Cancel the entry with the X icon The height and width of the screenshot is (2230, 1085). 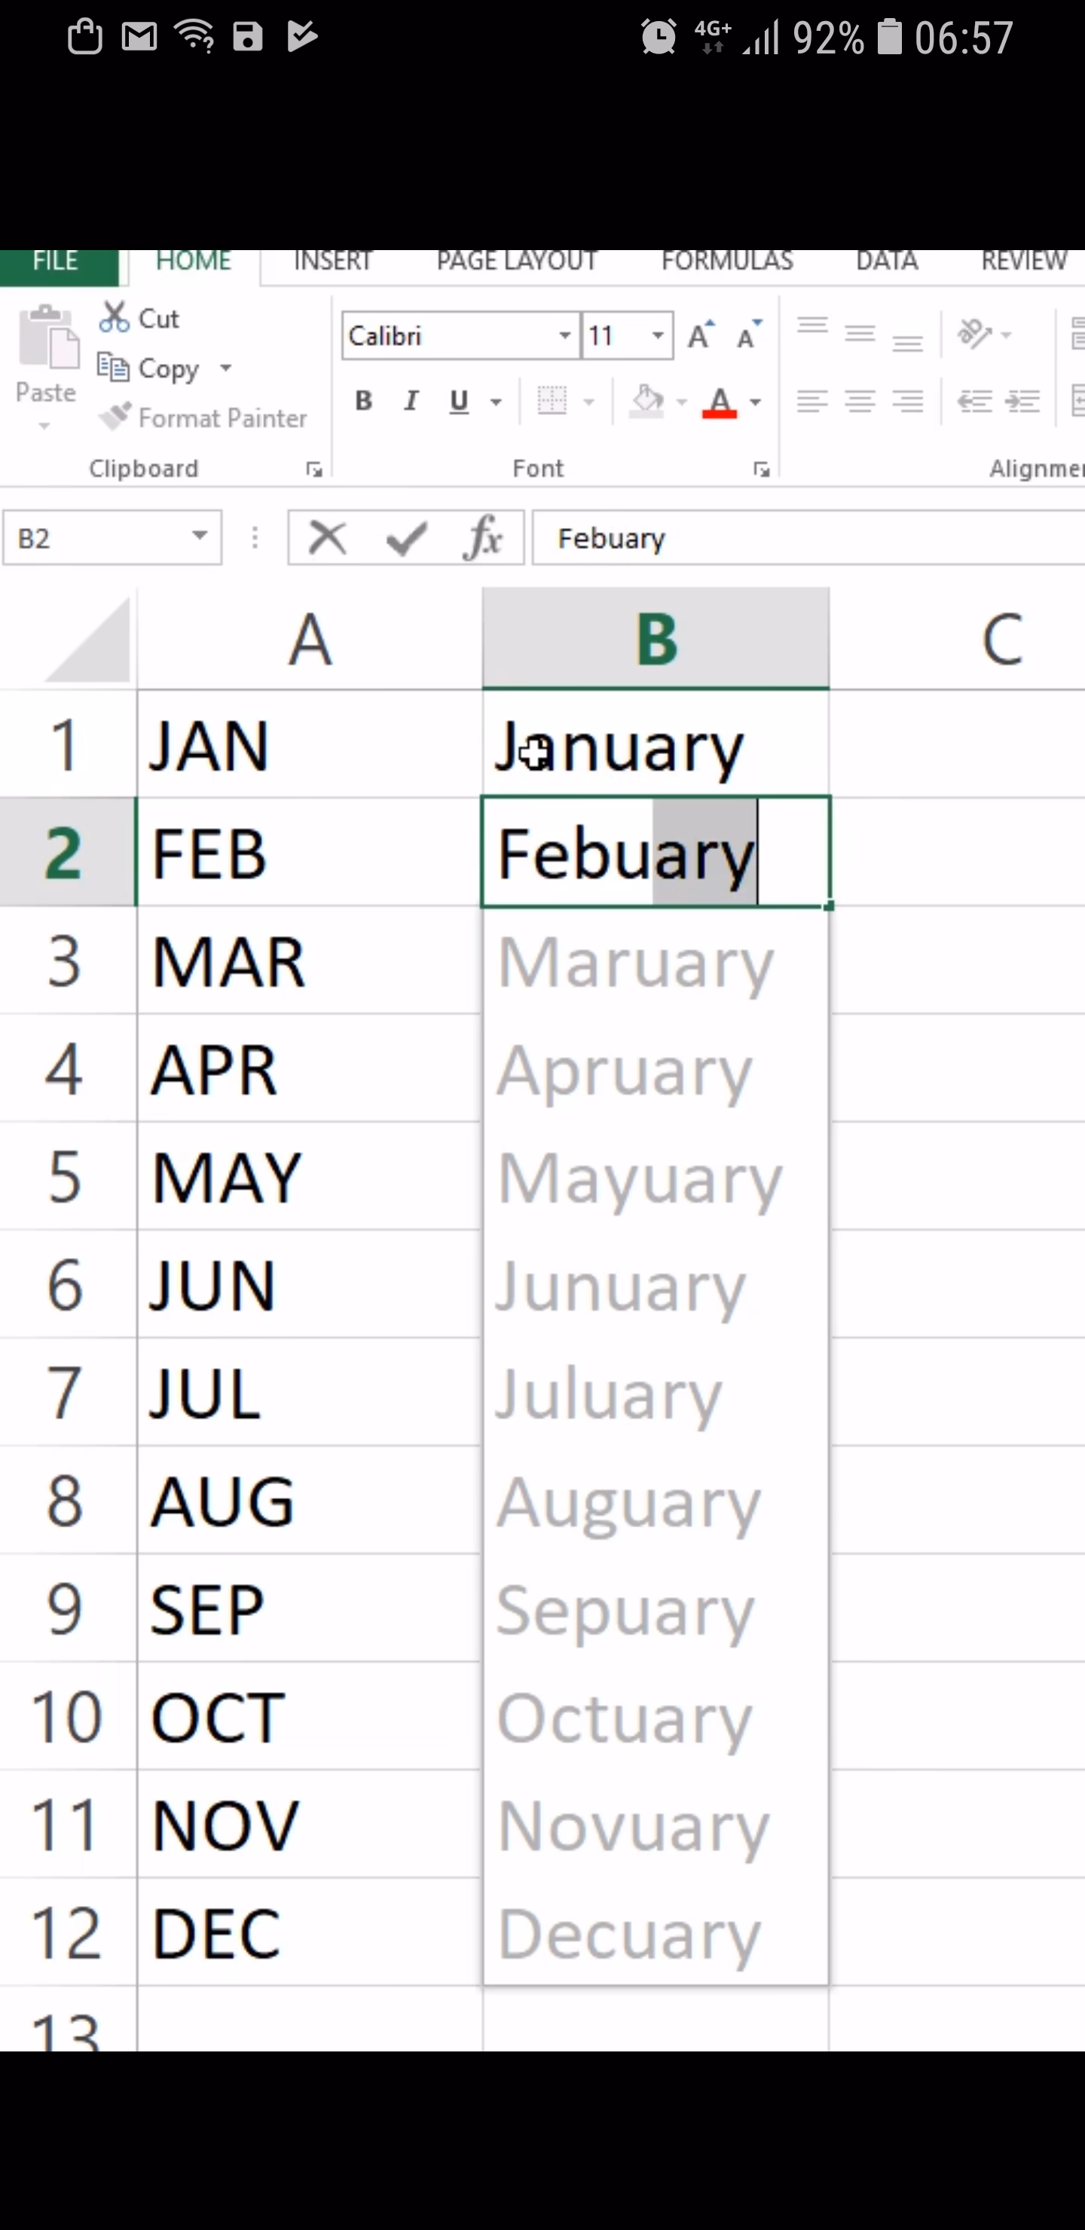(327, 538)
